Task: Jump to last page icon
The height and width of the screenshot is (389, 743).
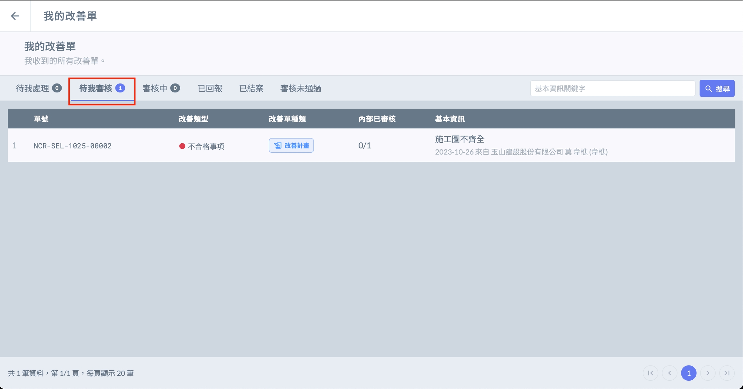Action: tap(727, 373)
